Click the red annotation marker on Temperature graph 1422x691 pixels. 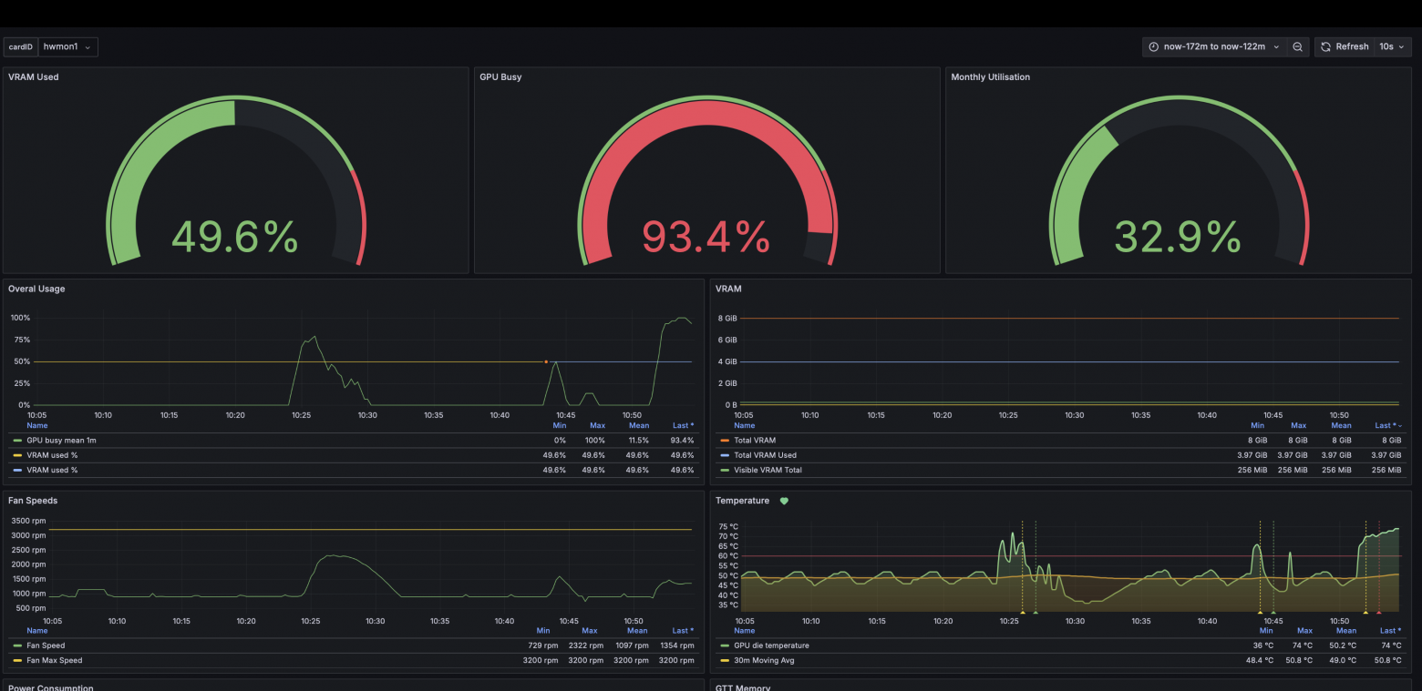pyautogui.click(x=1378, y=613)
